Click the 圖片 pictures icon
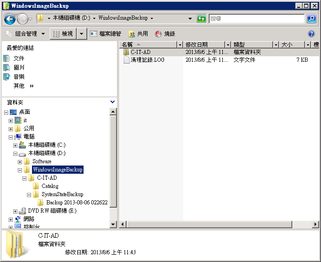 6,68
